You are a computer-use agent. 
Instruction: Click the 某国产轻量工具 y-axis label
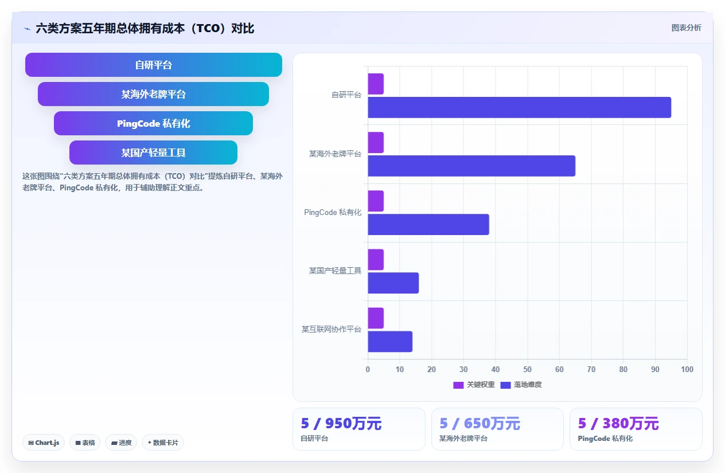tap(336, 271)
